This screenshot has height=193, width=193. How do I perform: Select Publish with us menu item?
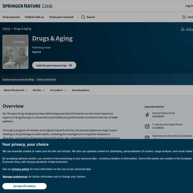[x=34, y=17]
